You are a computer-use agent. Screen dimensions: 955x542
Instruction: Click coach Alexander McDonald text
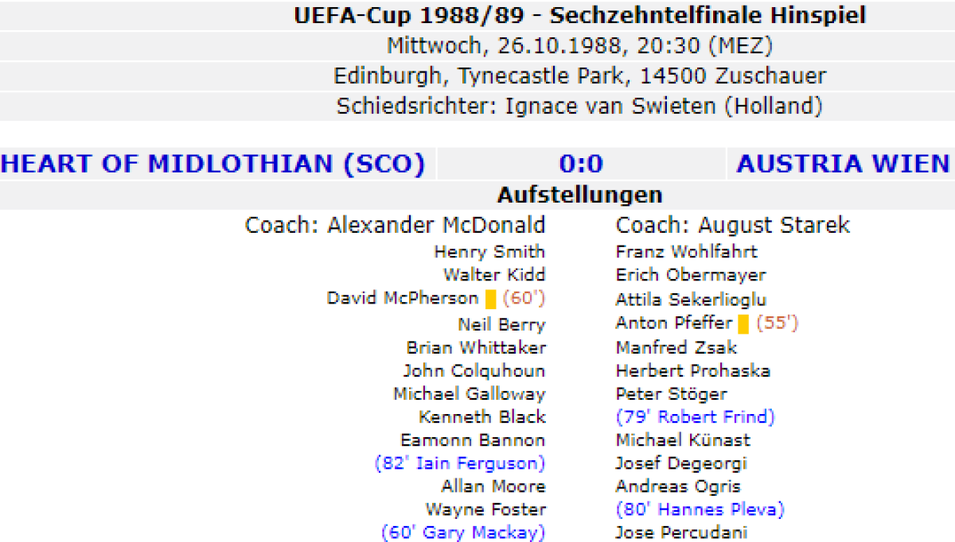(x=395, y=226)
